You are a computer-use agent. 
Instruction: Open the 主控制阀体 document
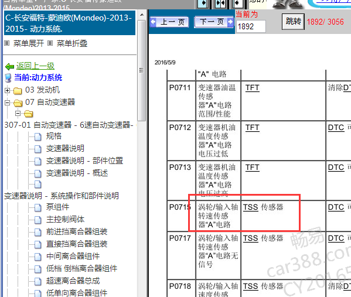click(65, 219)
